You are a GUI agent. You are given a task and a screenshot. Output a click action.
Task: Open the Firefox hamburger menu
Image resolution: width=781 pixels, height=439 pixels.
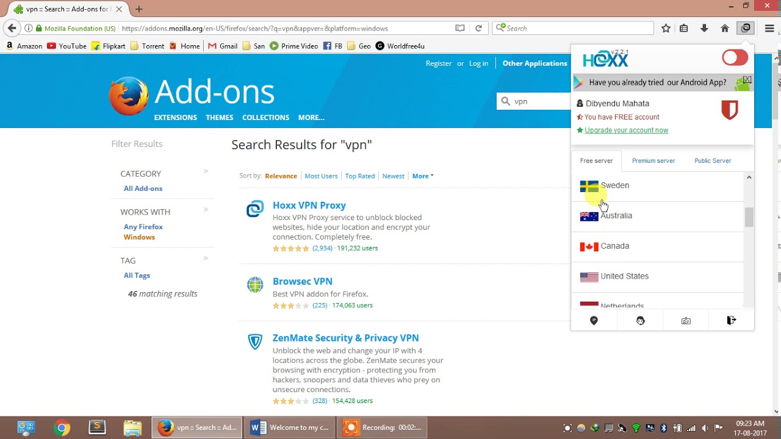point(769,28)
